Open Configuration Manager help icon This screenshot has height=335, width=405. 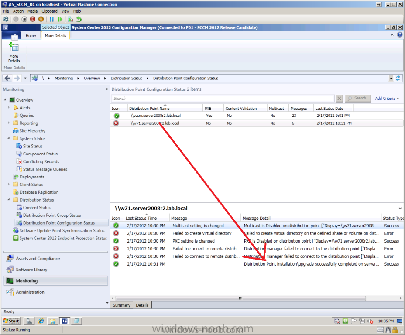(x=400, y=35)
